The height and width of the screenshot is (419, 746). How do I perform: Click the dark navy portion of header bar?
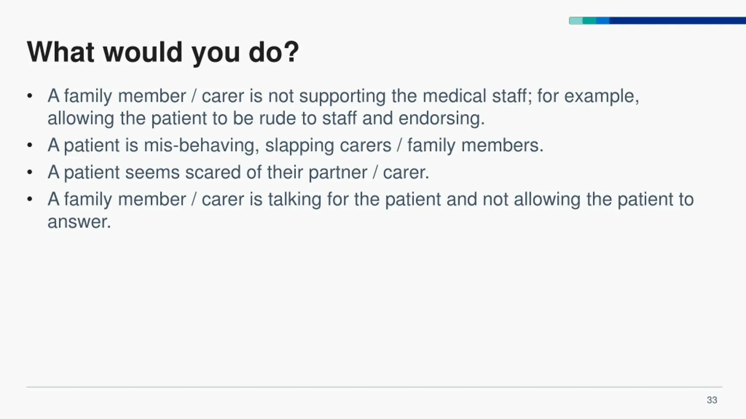[678, 21]
